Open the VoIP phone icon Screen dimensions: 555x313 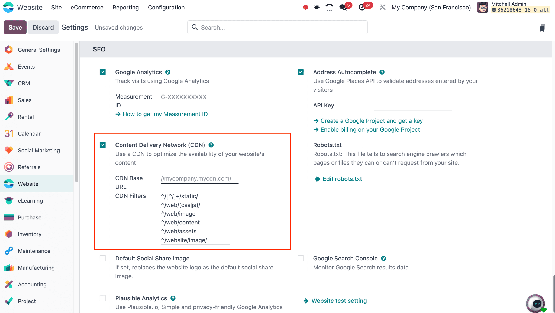pyautogui.click(x=329, y=7)
